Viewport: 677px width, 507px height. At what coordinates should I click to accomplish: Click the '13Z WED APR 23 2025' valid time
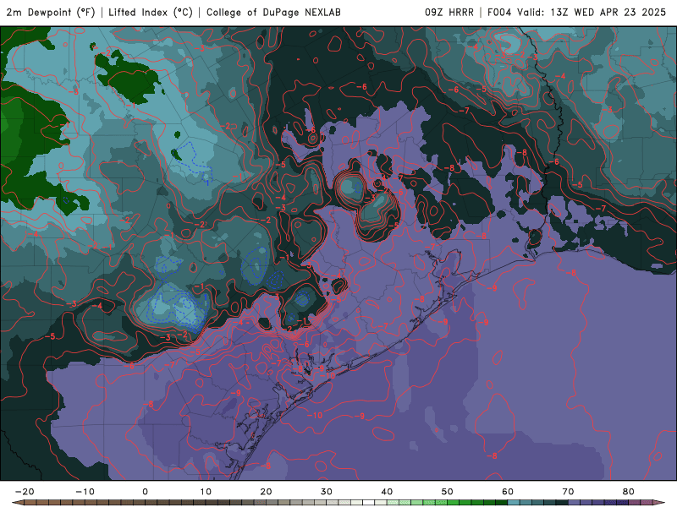click(608, 12)
